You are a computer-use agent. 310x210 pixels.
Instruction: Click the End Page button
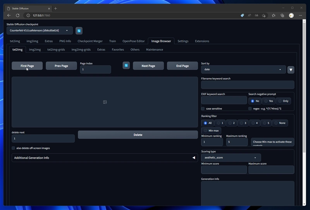pos(182,66)
